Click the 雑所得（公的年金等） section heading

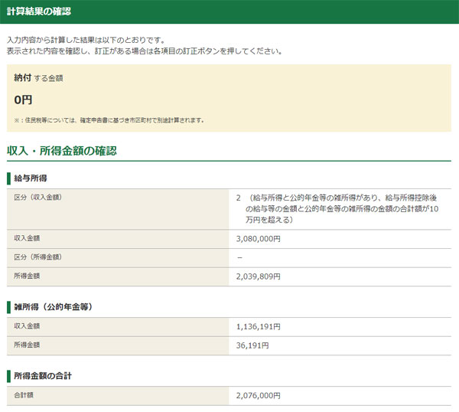pyautogui.click(x=54, y=307)
